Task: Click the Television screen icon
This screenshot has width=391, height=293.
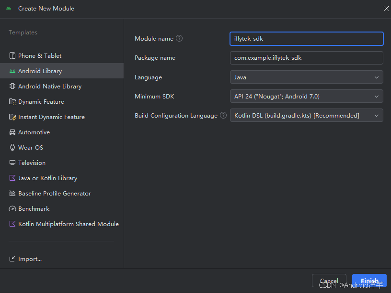Action: pyautogui.click(x=12, y=163)
